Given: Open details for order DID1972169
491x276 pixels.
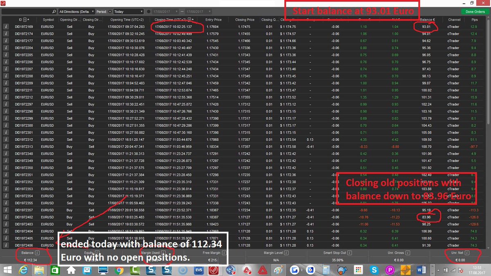Looking at the screenshot, I should point(5,26).
